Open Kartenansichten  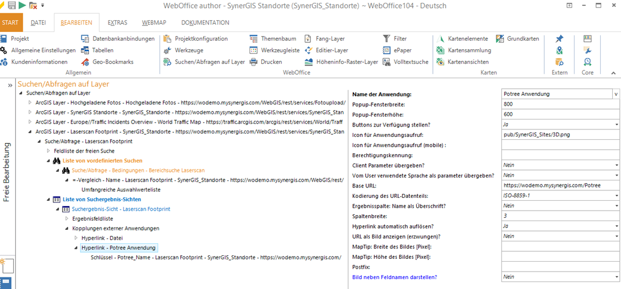coord(462,62)
